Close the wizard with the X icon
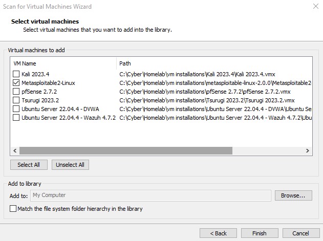Screen dimensions: 323x241 coord(313,7)
